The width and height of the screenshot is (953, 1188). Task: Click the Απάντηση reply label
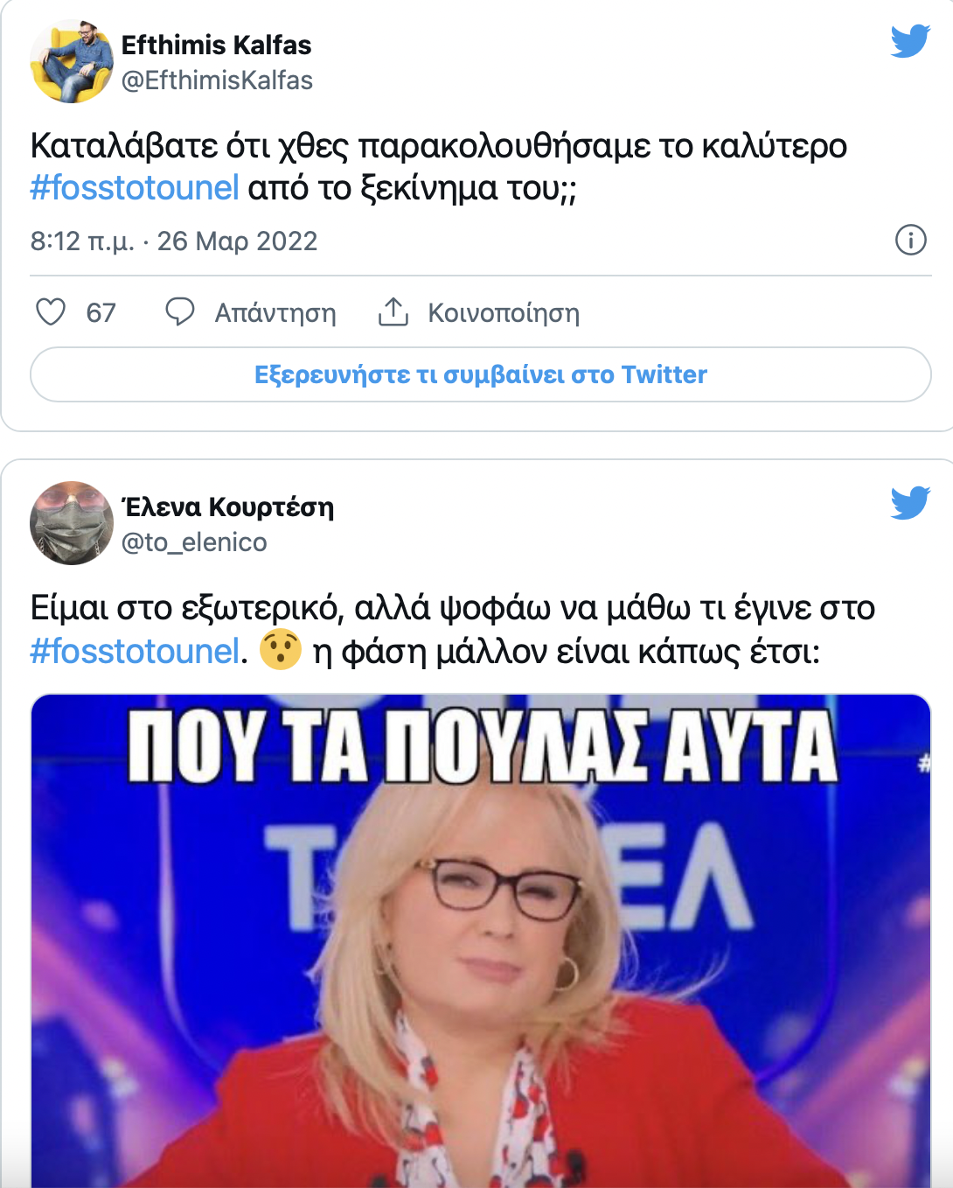tap(275, 313)
